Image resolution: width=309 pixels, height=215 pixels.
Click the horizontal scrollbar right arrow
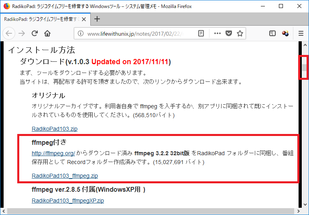(299, 211)
